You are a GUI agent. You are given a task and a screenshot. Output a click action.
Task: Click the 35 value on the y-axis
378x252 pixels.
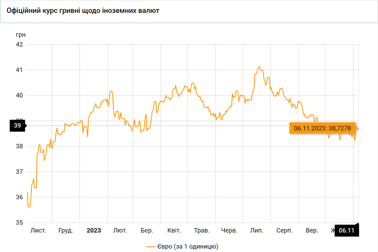(x=19, y=222)
